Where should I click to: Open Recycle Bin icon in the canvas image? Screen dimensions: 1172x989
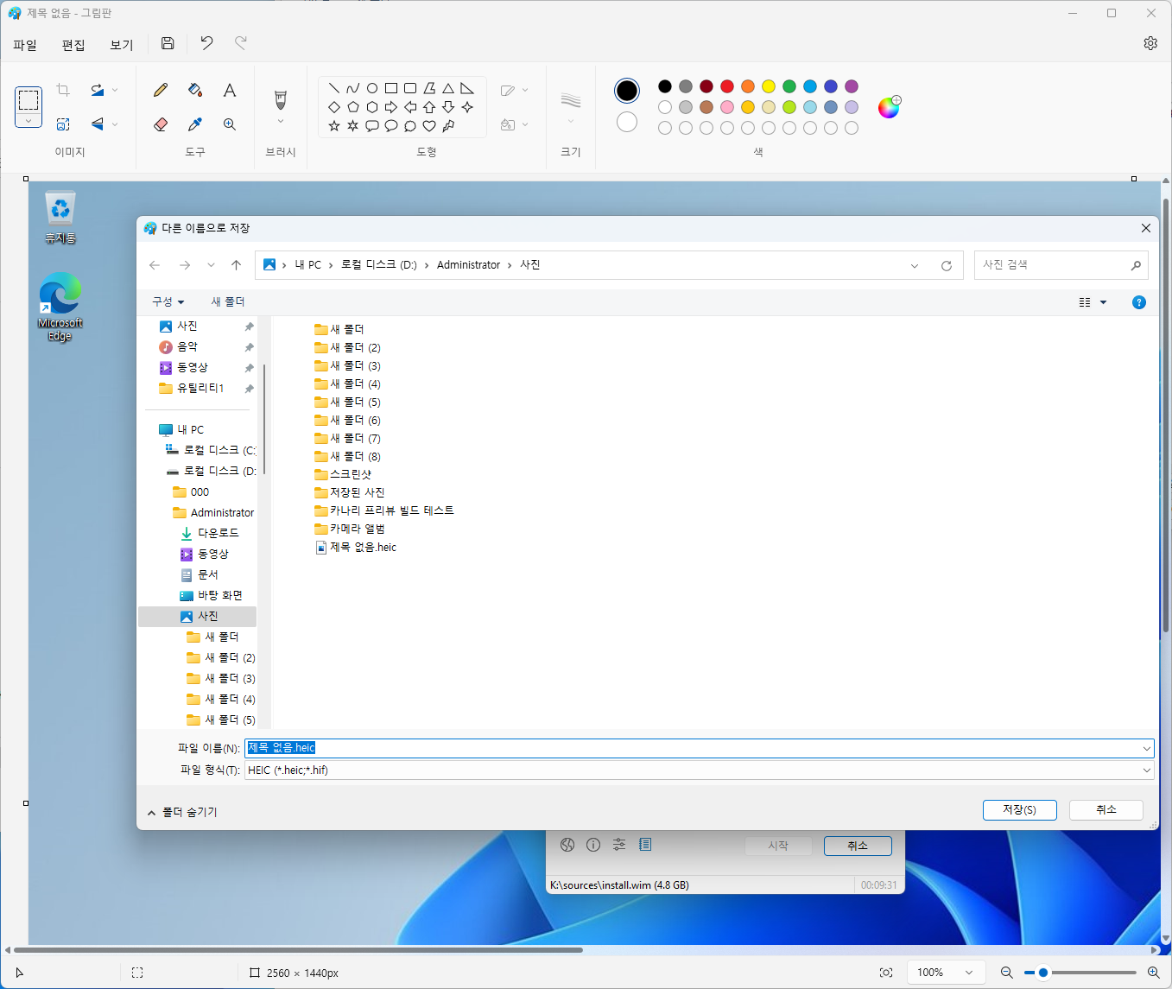tap(60, 217)
